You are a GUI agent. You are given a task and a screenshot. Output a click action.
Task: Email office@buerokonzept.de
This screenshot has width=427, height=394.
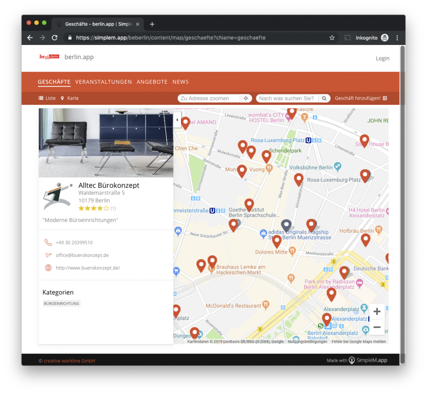click(x=82, y=255)
